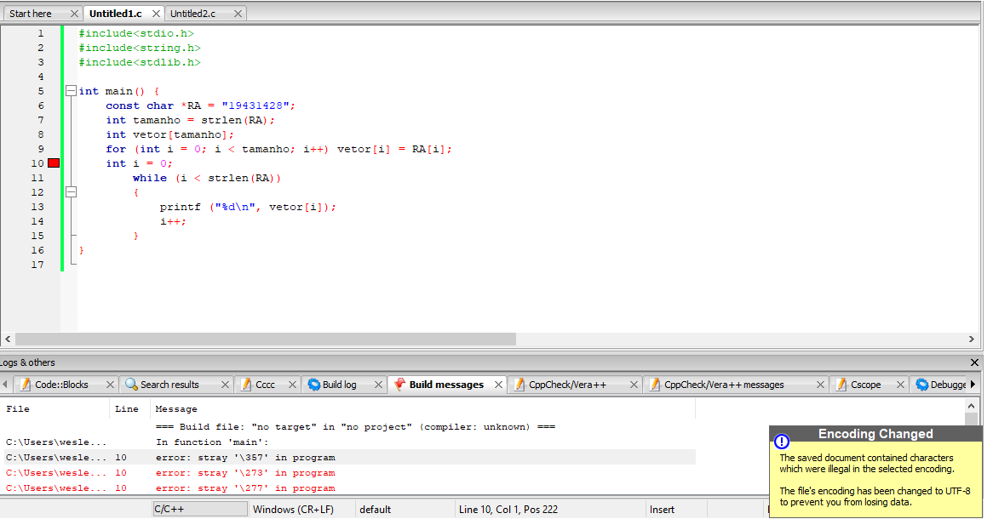Screen dimensions: 993x519
Task: Collapse the main function fold at line 5
Action: 71,91
